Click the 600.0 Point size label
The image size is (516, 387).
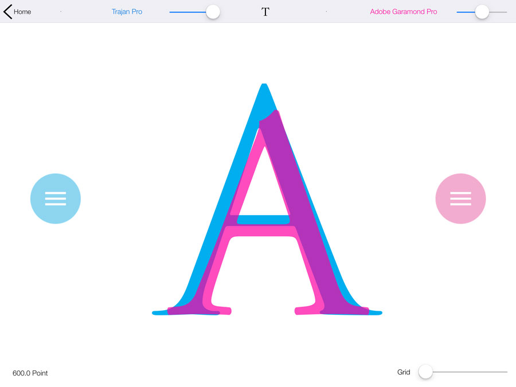click(x=30, y=373)
